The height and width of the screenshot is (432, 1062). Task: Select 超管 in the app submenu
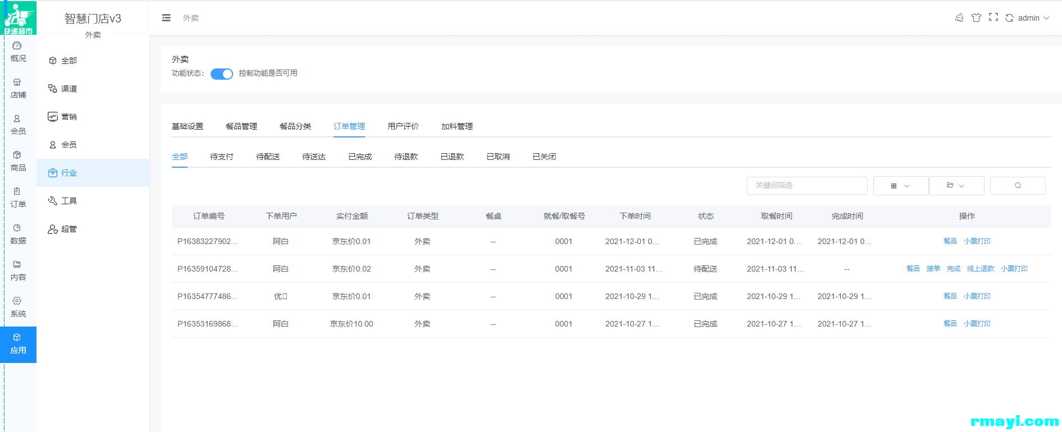[x=93, y=229]
